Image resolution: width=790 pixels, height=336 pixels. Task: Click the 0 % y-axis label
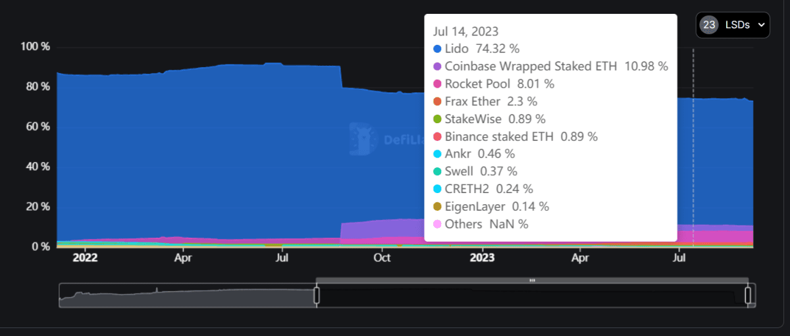click(x=41, y=246)
